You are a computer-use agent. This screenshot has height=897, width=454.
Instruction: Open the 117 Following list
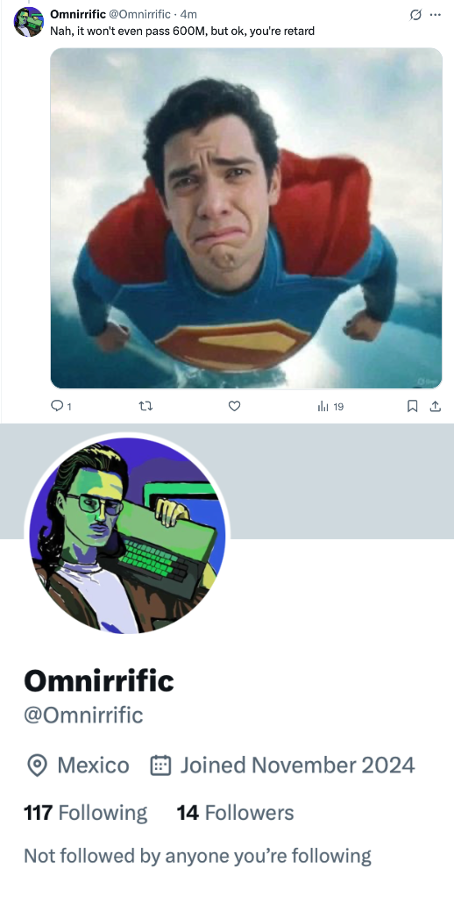pyautogui.click(x=85, y=812)
